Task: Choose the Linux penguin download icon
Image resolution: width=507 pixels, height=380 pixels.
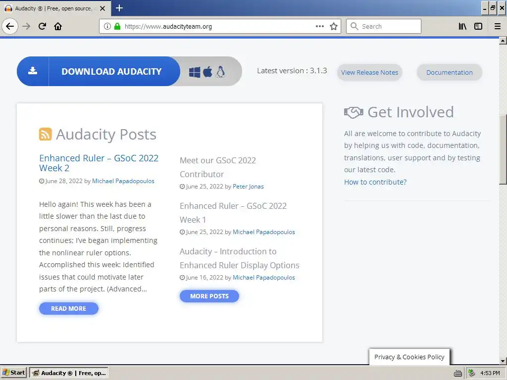Action: [220, 72]
